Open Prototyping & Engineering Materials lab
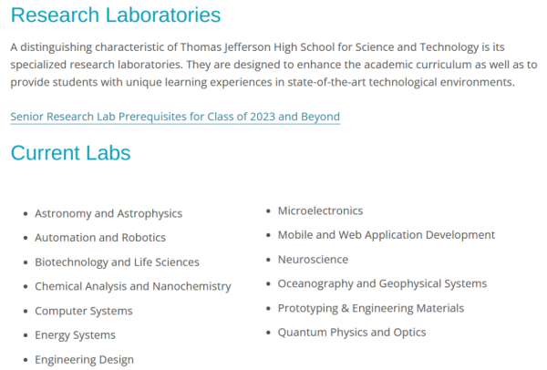 coord(370,308)
